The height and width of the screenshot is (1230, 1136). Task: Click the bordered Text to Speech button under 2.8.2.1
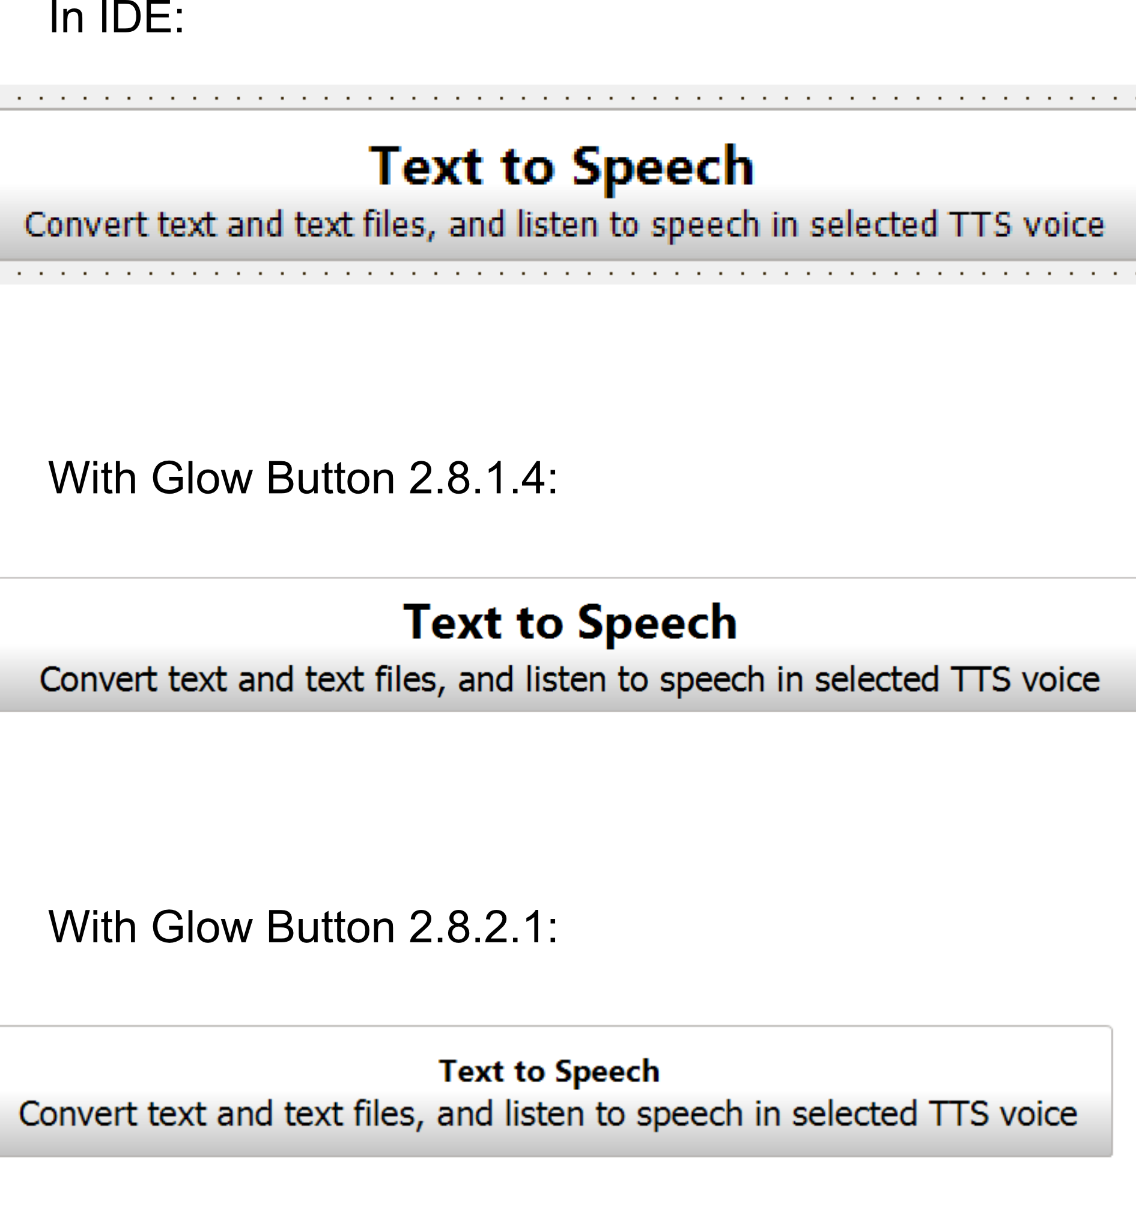556,1092
